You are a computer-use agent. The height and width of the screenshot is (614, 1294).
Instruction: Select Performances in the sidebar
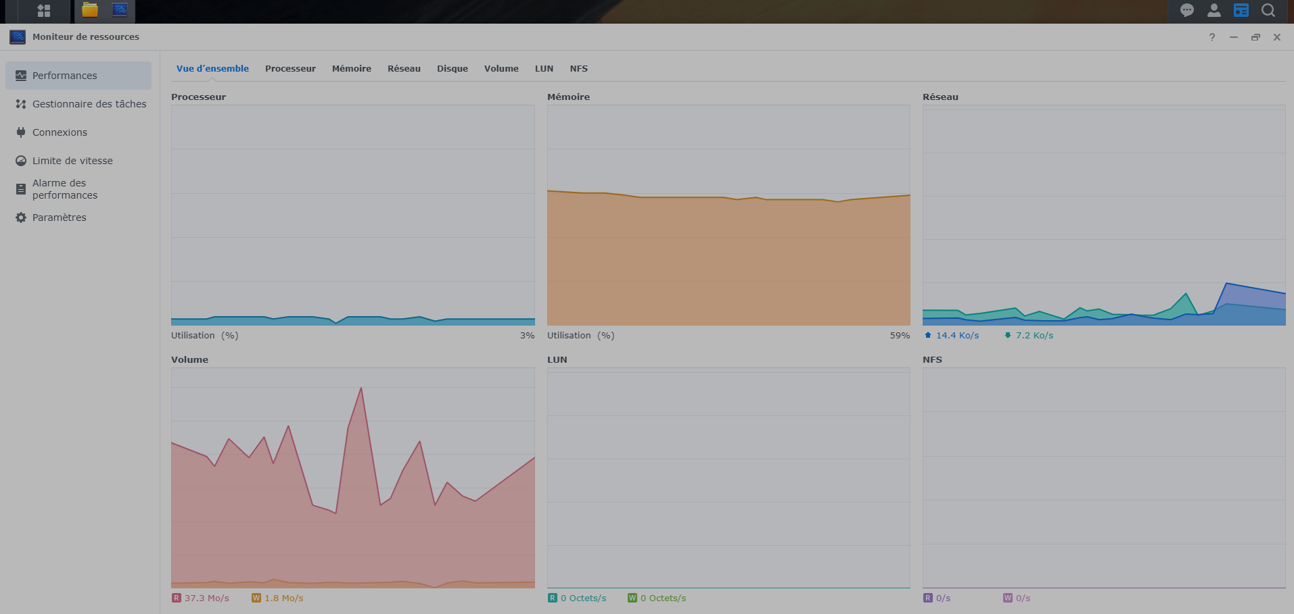65,76
